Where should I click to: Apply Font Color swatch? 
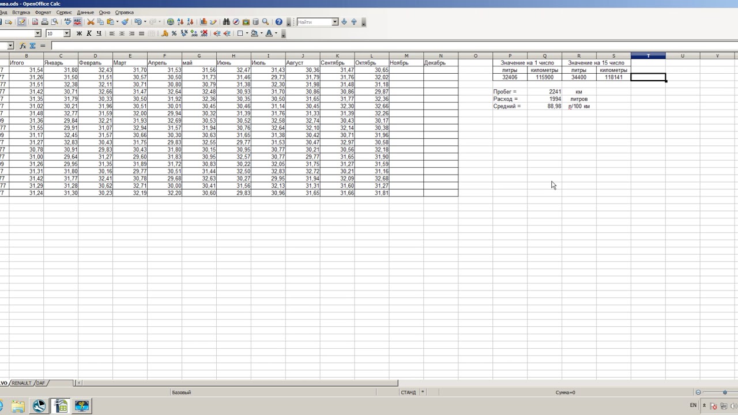click(x=269, y=33)
